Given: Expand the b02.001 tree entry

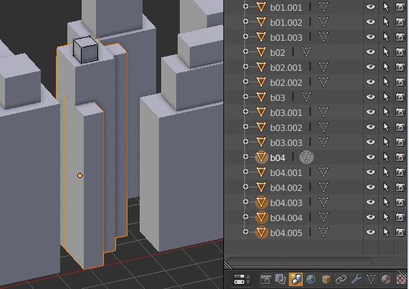Looking at the screenshot, I should (x=246, y=67).
